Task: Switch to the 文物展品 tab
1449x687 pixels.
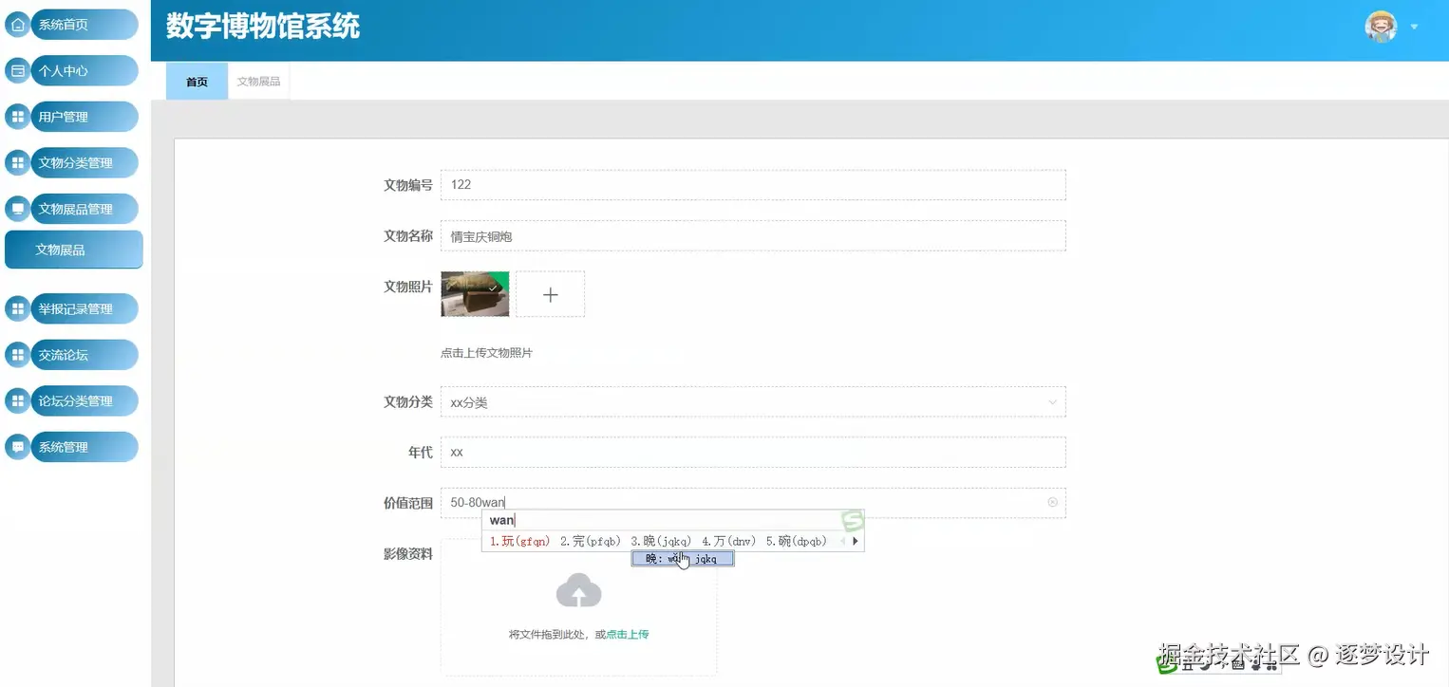Action: (258, 82)
